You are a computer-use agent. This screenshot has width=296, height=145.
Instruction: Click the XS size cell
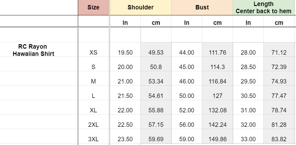point(93,52)
